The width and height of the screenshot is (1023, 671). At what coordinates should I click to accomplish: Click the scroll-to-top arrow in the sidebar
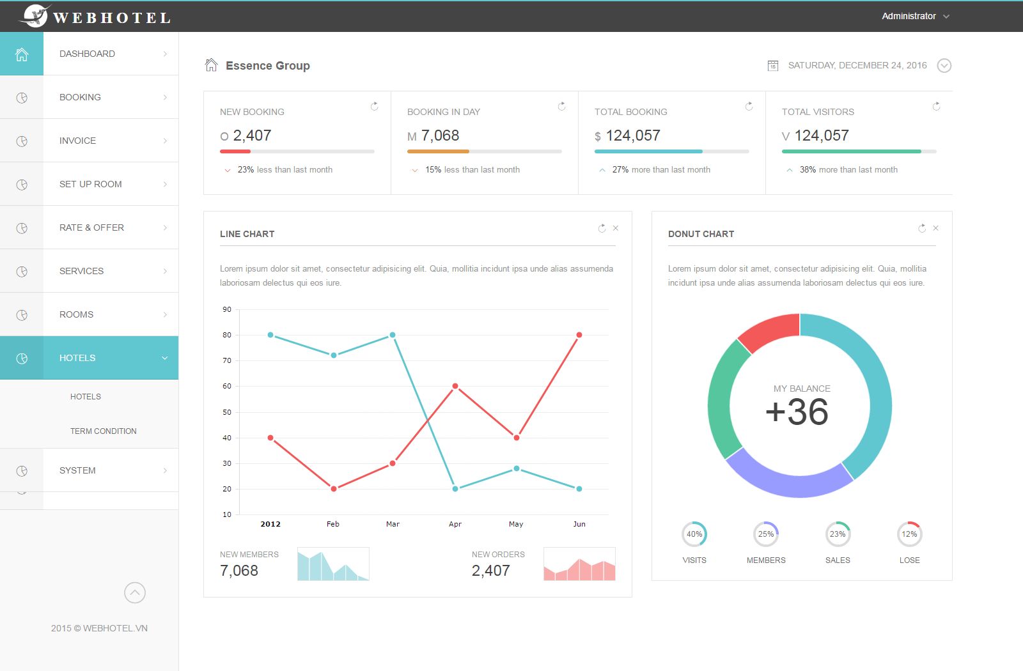click(134, 593)
